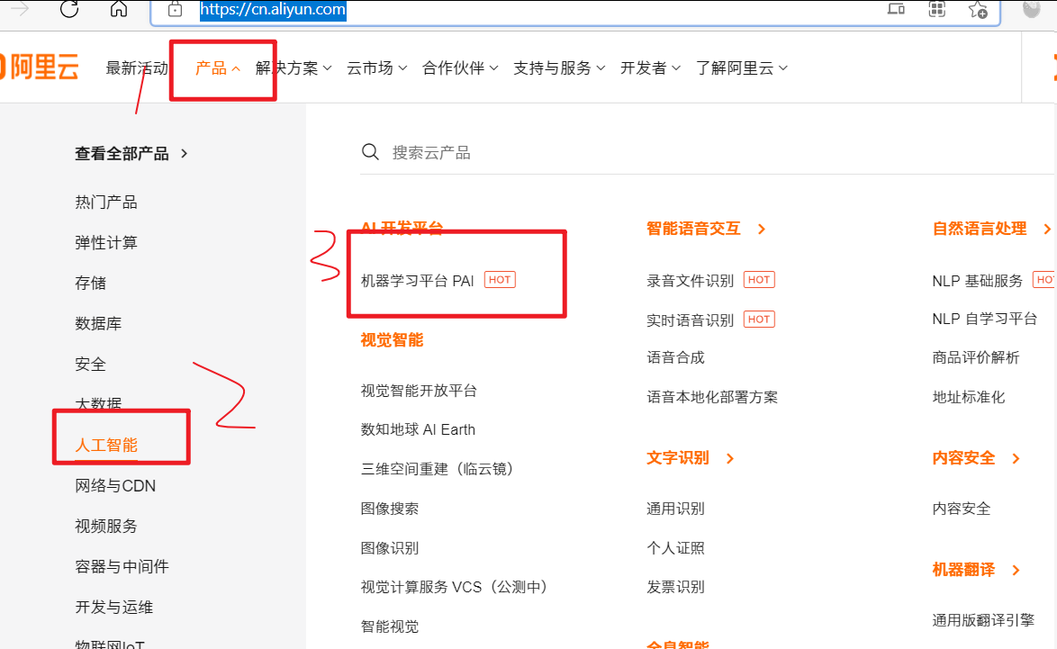Viewport: 1057px width, 649px height.
Task: Open 视觉计算服务 VCS link
Action: [456, 587]
